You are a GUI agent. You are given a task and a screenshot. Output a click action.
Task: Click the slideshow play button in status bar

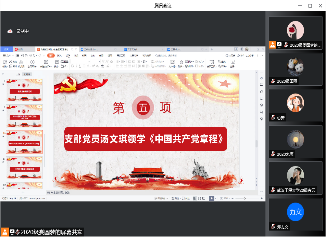(211, 198)
